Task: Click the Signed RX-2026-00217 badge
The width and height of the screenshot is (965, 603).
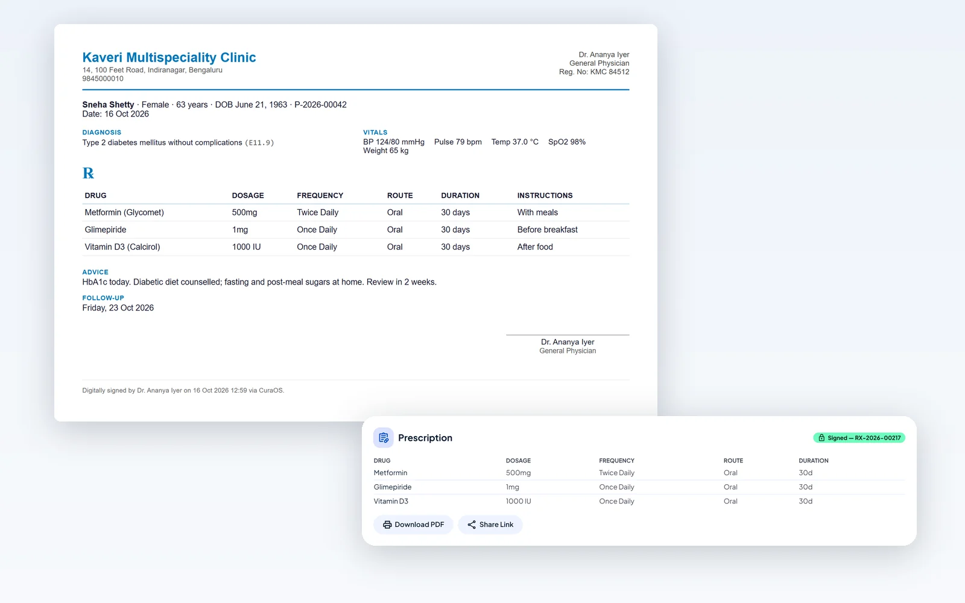Action: coord(859,438)
